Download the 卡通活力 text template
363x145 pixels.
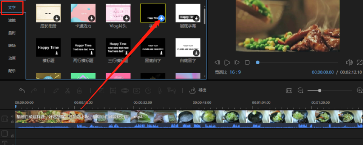[x=92, y=18]
